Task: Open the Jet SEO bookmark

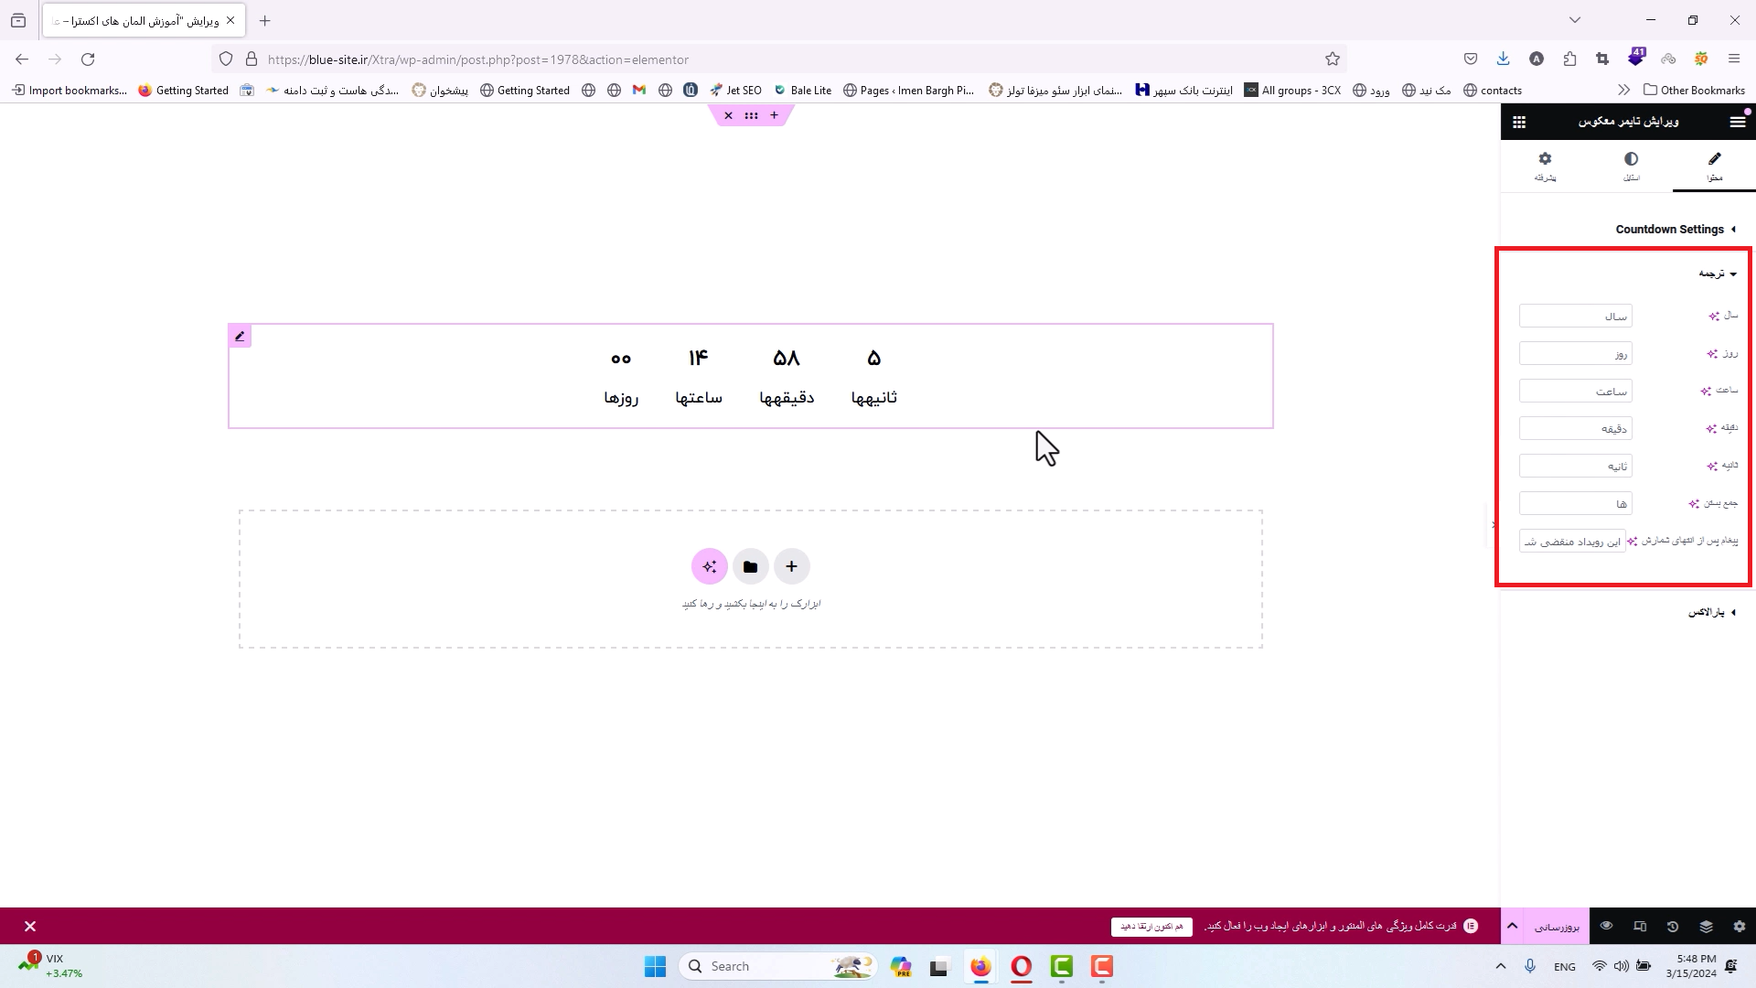Action: pyautogui.click(x=735, y=90)
